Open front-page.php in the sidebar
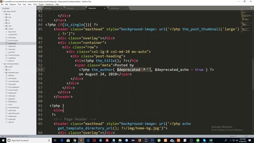The width and height of the screenshot is (254, 143). 13,87
